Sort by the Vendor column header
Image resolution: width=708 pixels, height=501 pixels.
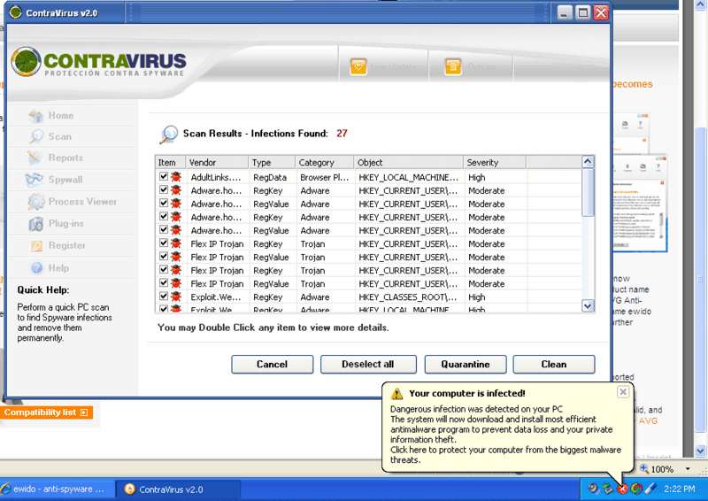pyautogui.click(x=217, y=162)
